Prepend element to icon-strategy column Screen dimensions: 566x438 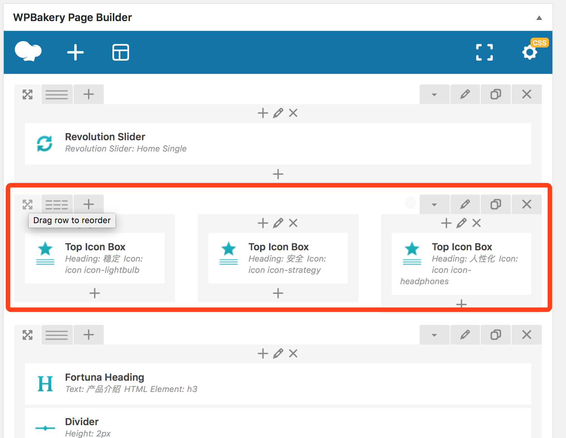point(263,223)
